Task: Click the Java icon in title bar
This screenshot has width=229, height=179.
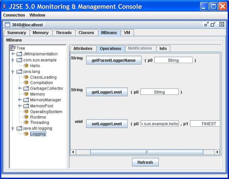Action: [5, 6]
